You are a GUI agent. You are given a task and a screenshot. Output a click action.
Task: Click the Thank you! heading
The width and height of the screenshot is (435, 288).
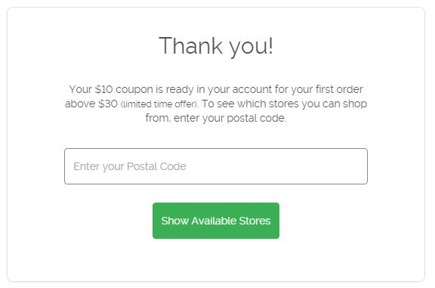[x=216, y=46]
